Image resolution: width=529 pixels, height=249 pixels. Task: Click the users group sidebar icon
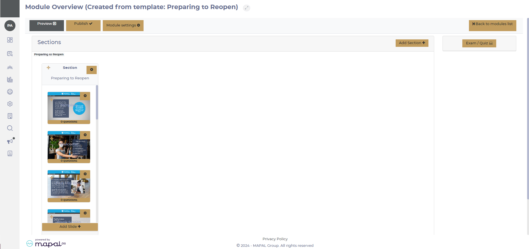[x=10, y=67]
